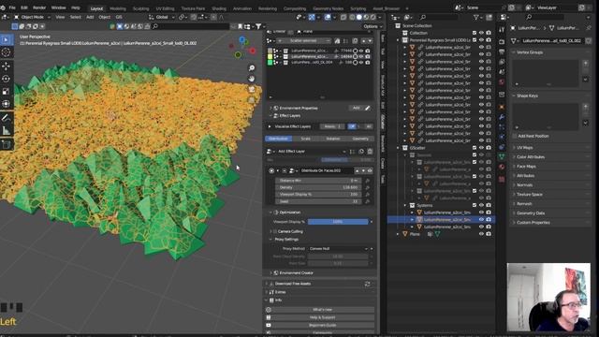The width and height of the screenshot is (599, 337).
Task: Click the Density value field
Action: (x=318, y=187)
